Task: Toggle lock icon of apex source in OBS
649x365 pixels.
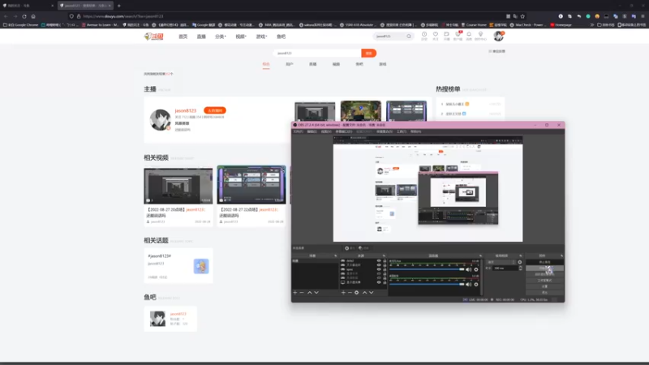Action: (x=385, y=269)
